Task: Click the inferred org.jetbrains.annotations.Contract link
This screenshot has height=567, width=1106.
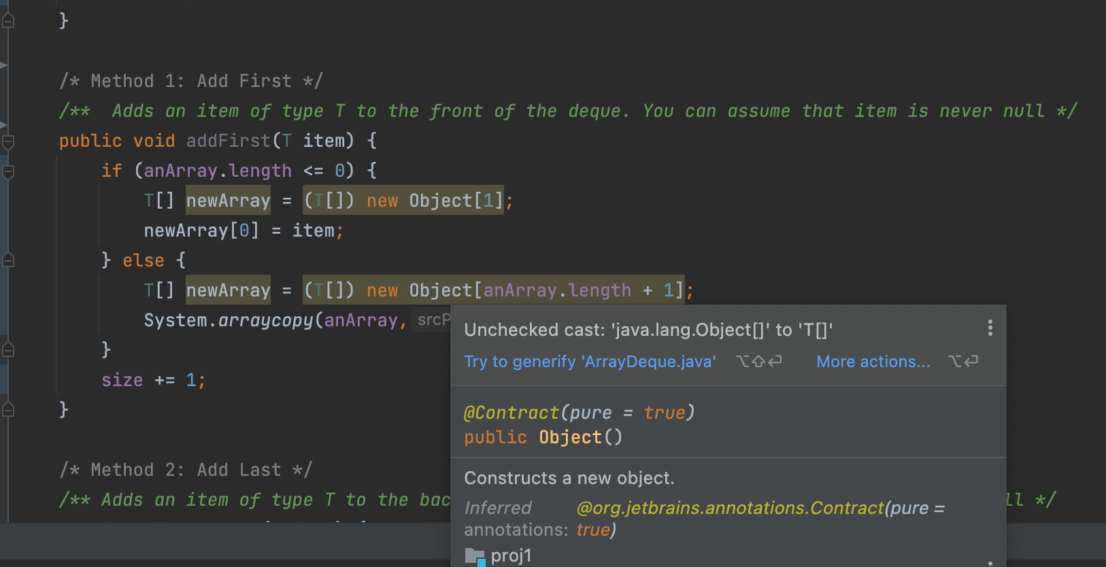Action: (729, 508)
